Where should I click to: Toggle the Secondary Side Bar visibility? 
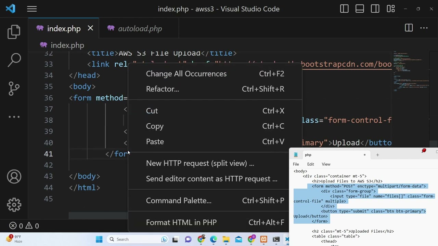[x=375, y=9]
